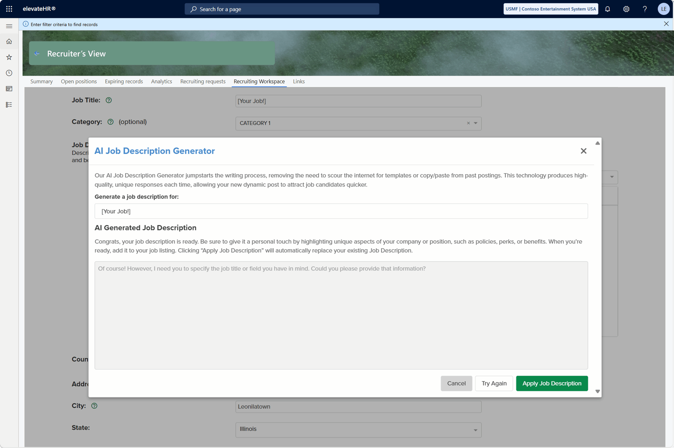This screenshot has height=448, width=674.
Task: Expand the State dropdown showing Illinois
Action: pos(475,430)
